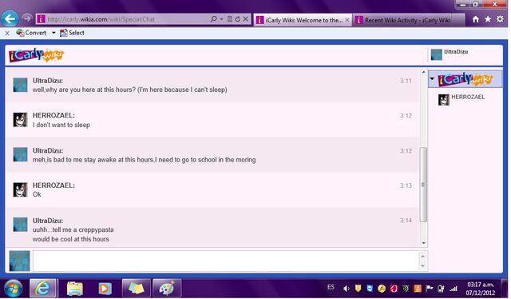The image size is (511, 299).
Task: Go back with the browser back arrow
Action: coord(10,19)
